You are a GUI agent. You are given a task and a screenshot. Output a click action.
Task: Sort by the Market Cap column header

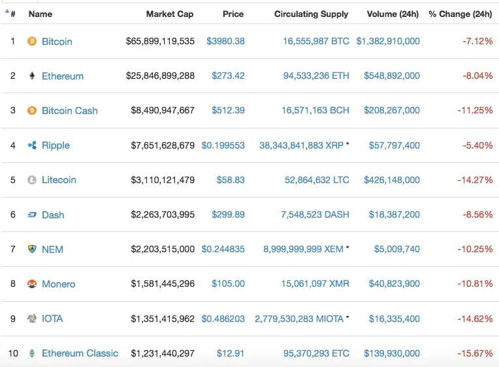point(170,14)
